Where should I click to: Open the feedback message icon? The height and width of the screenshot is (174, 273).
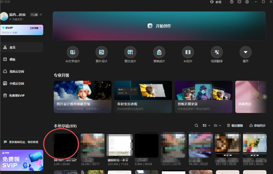[239, 2]
